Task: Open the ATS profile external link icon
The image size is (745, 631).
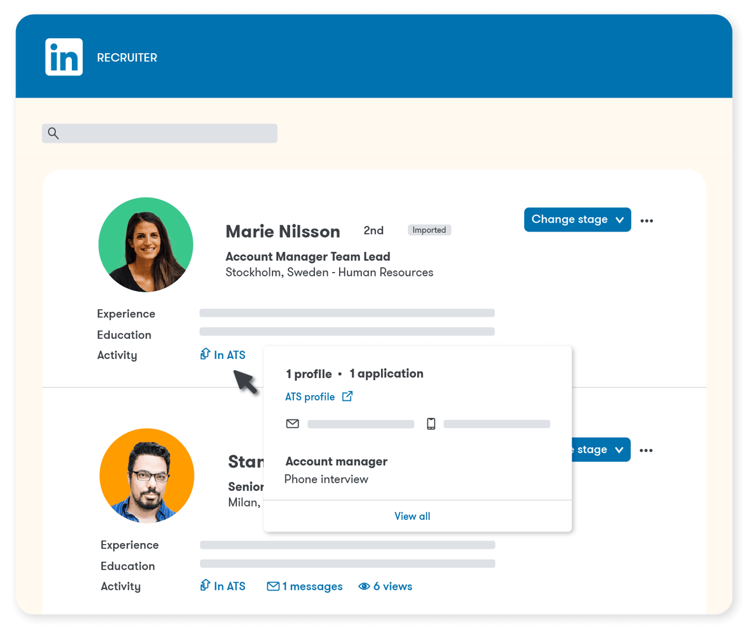Action: pos(348,396)
